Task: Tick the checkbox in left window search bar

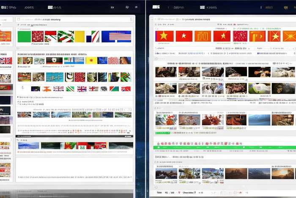Action: (x=18, y=19)
